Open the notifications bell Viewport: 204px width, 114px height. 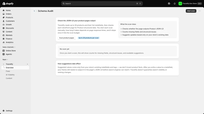[175, 4]
